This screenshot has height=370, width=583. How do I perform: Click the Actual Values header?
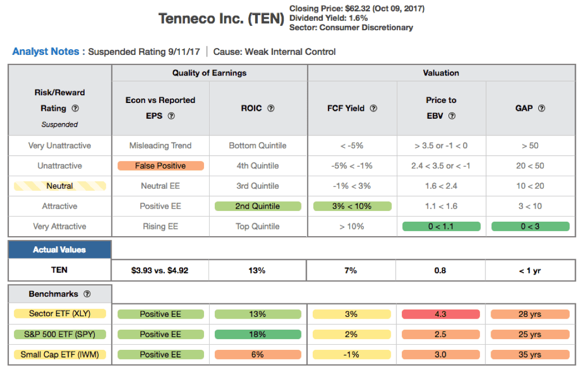pyautogui.click(x=59, y=250)
